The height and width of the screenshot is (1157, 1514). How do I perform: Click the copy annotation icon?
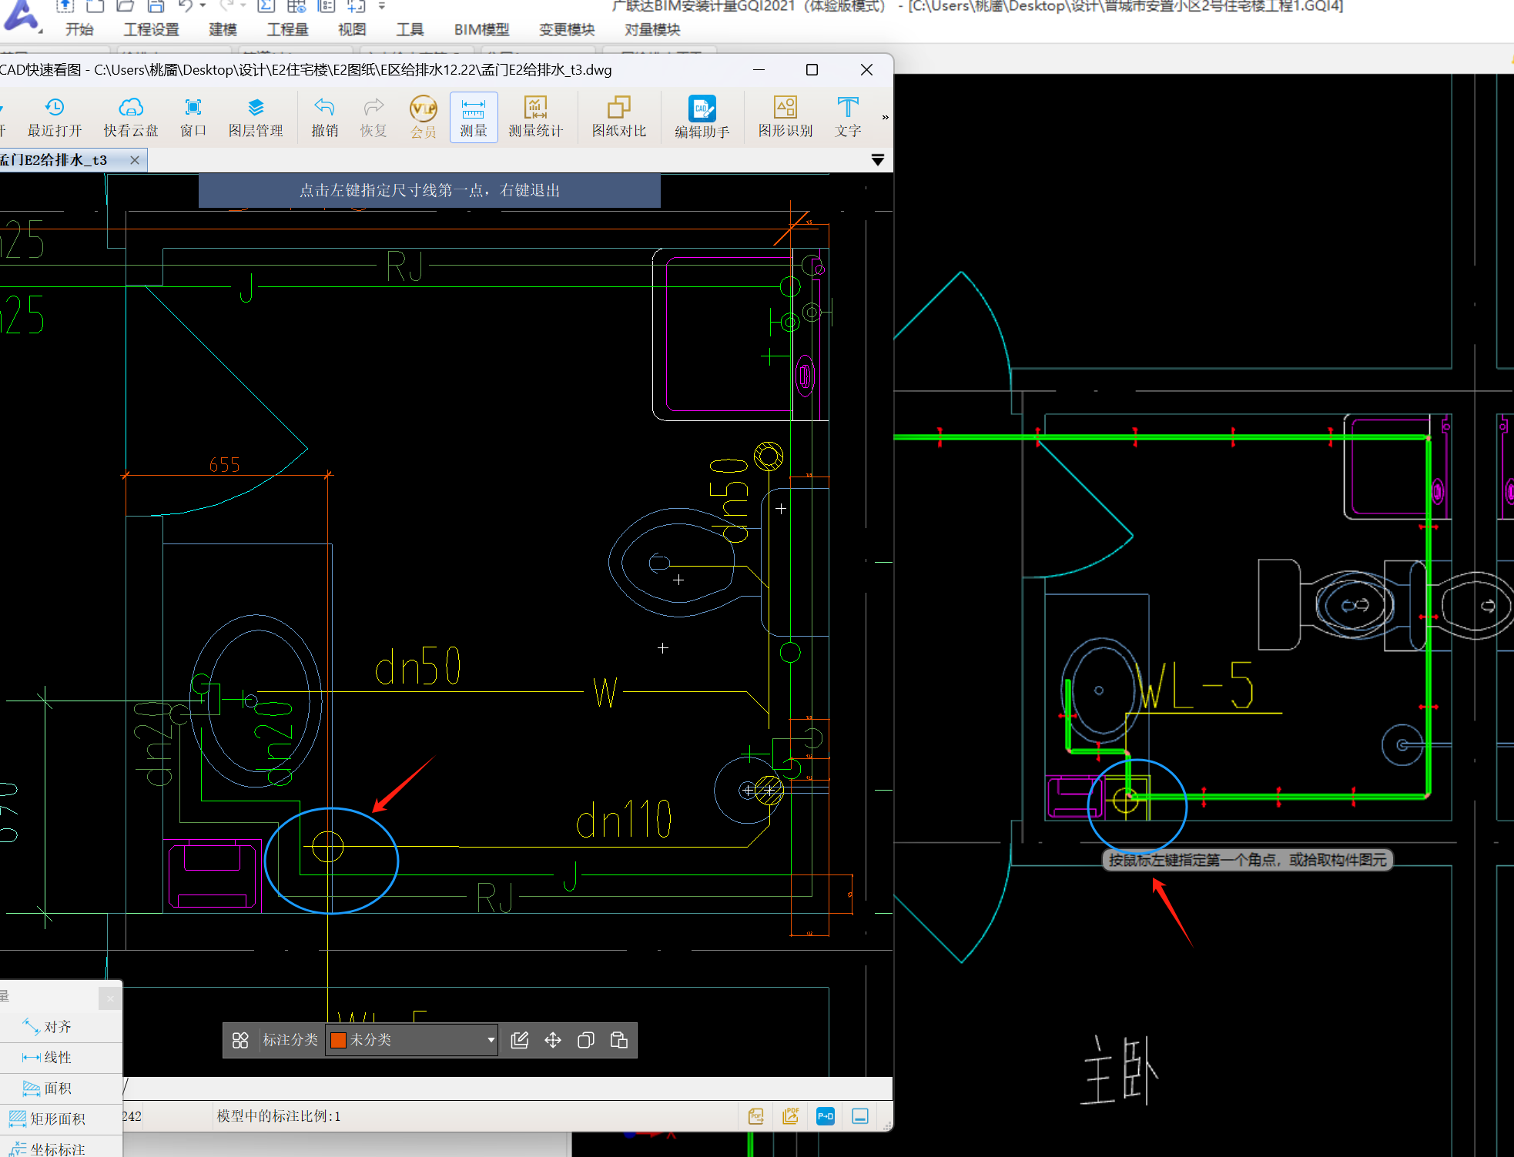[x=586, y=1040]
